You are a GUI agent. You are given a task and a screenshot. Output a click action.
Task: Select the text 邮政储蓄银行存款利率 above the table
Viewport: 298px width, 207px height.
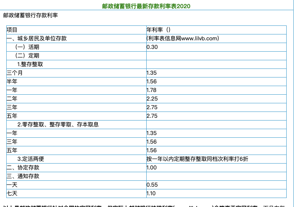point(31,15)
